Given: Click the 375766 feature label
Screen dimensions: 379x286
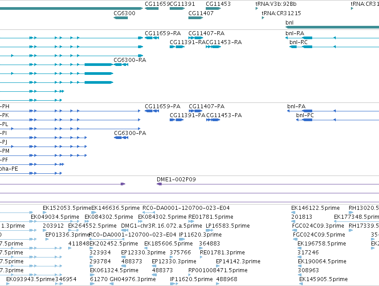Looking at the screenshot, I should pyautogui.click(x=180, y=253).
